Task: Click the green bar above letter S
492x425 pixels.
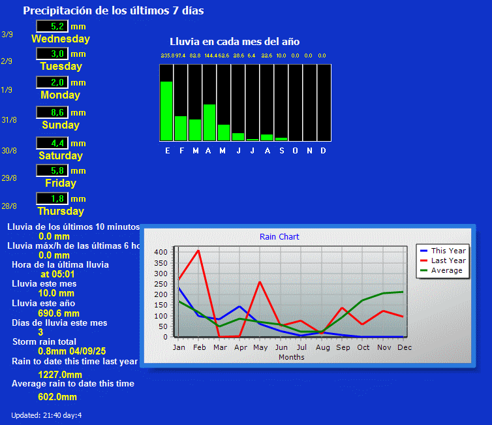Action: tap(281, 139)
